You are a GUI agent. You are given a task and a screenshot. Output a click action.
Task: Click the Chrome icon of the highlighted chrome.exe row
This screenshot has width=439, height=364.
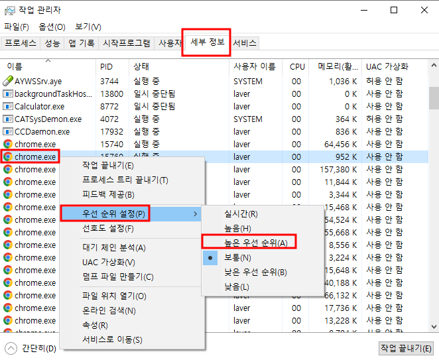[x=8, y=156]
